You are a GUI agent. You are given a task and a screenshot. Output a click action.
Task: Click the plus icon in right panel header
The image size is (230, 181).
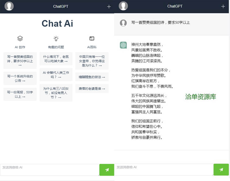click(223, 6)
